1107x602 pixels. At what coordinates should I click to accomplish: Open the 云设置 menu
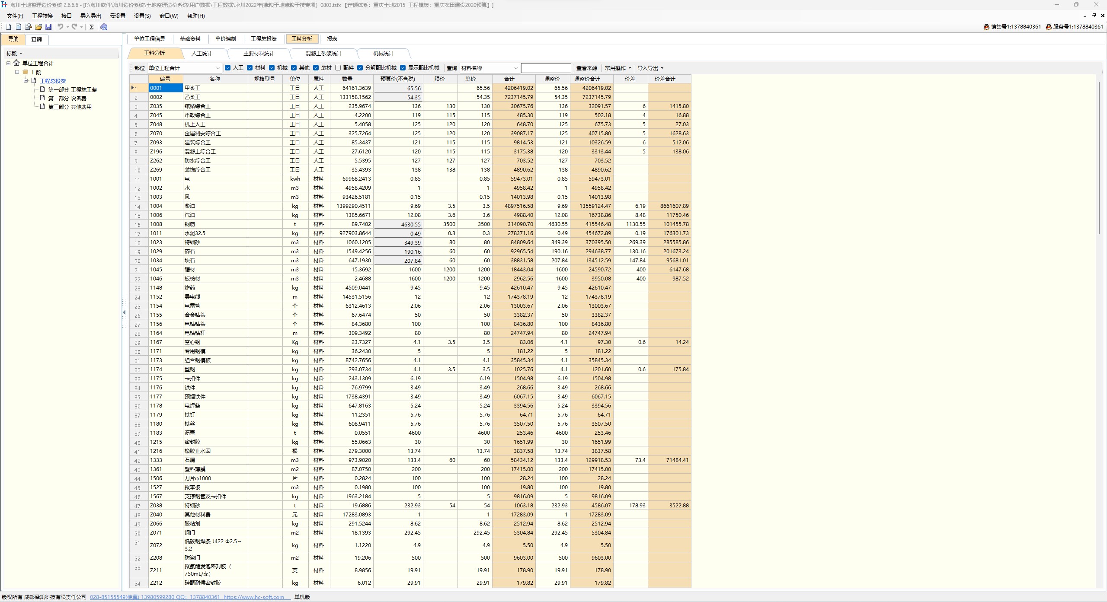click(x=118, y=16)
